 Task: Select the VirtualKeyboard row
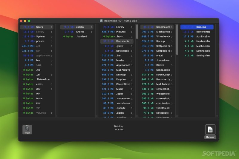pyautogui.click(x=157, y=36)
